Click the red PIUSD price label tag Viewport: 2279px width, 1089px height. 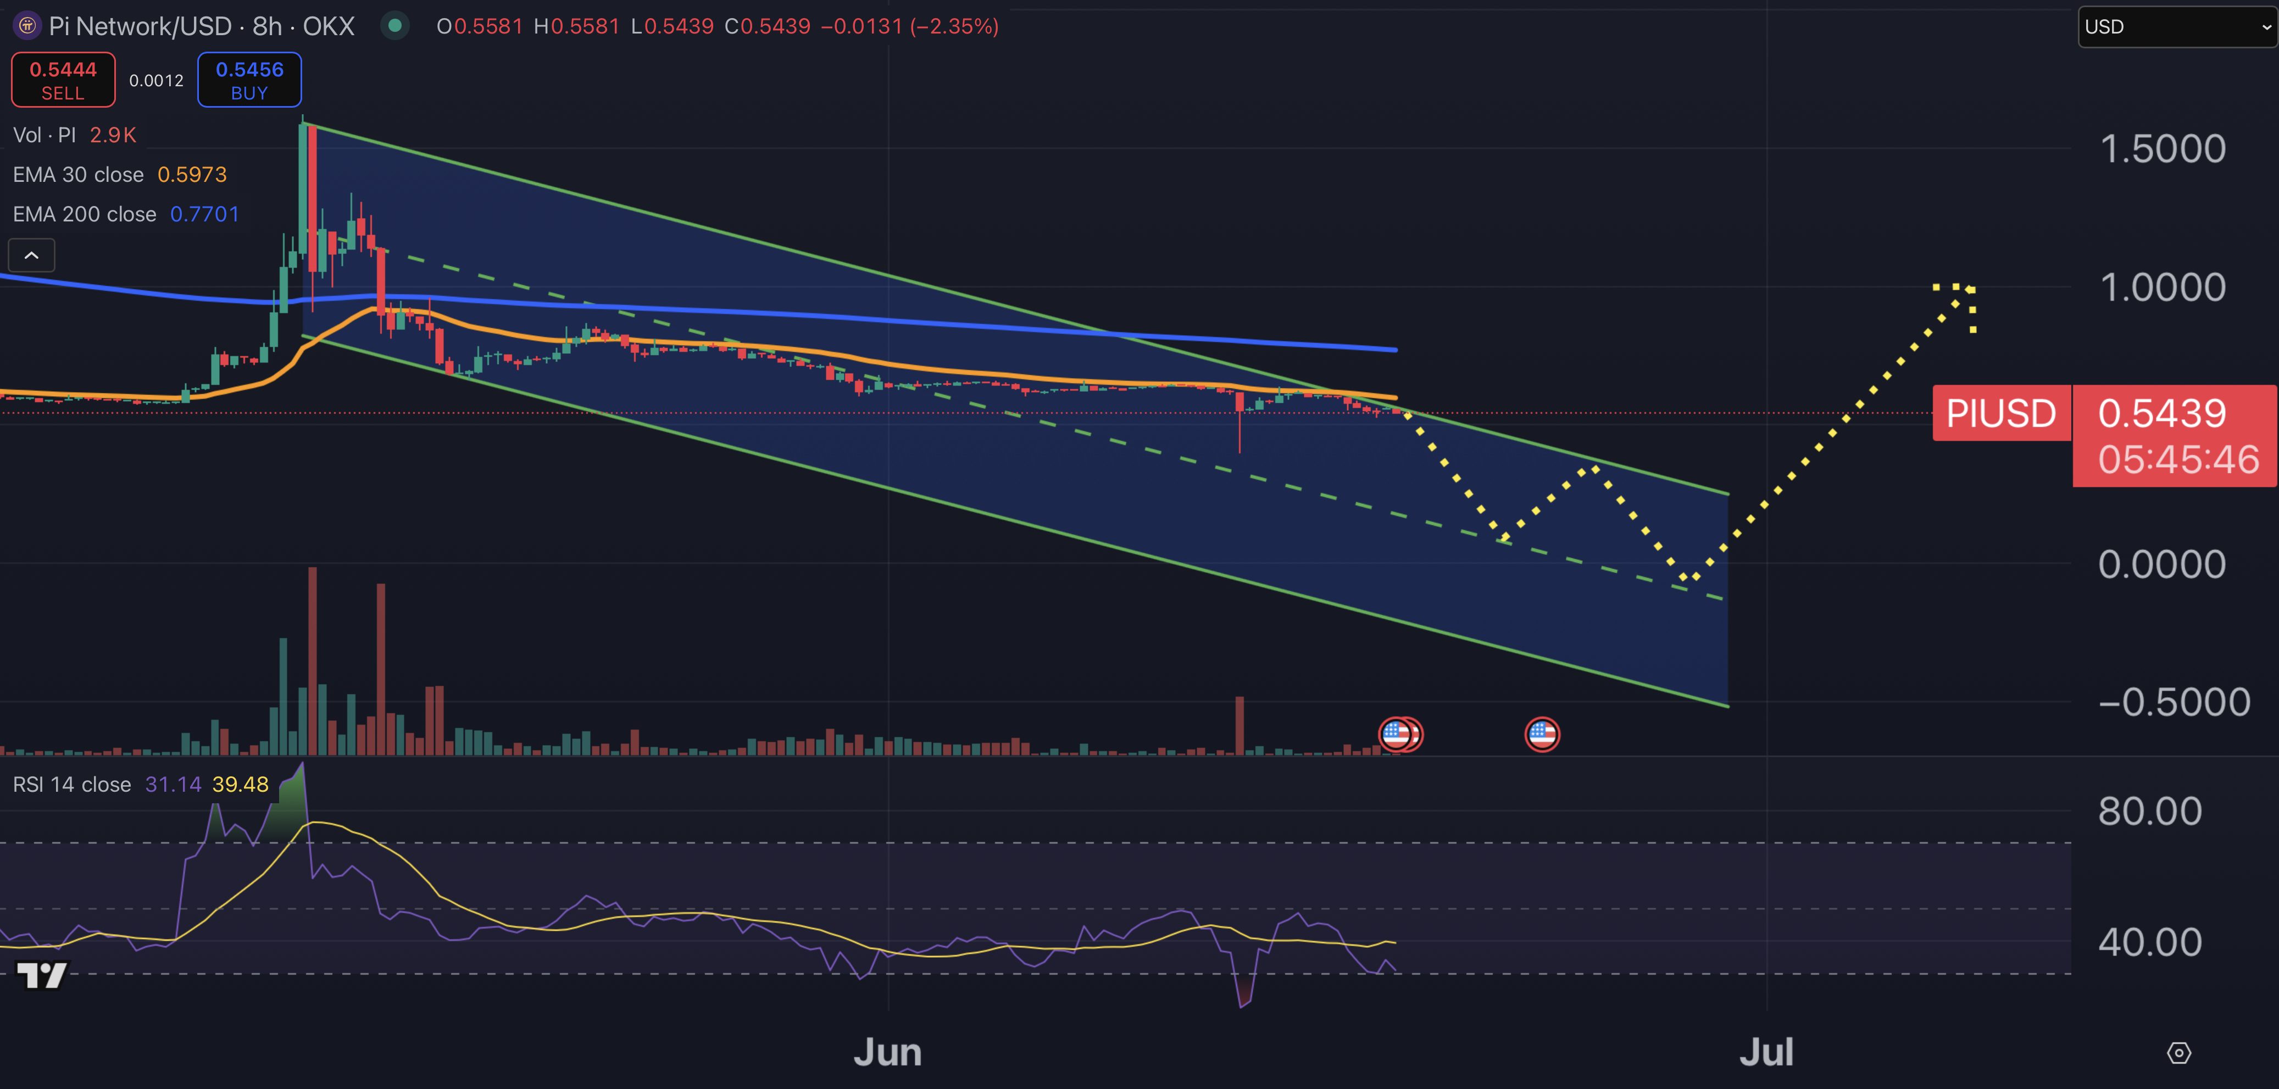2001,413
